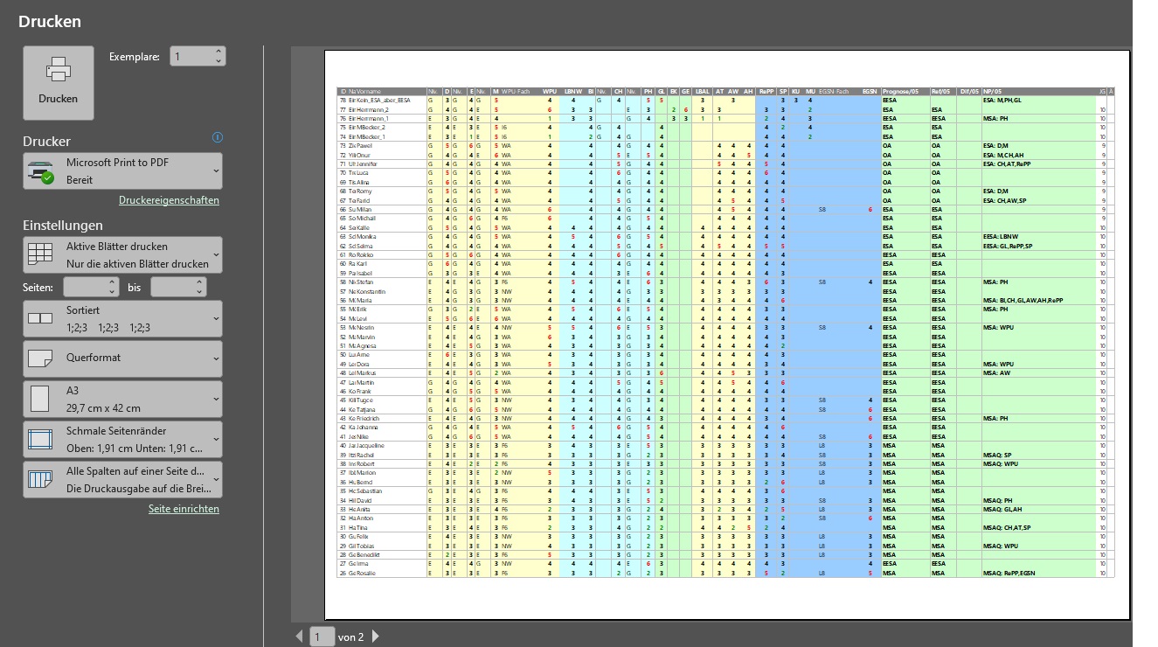Click the 'ESA: M,PH,GL' cell
1158x647 pixels.
coord(1002,101)
